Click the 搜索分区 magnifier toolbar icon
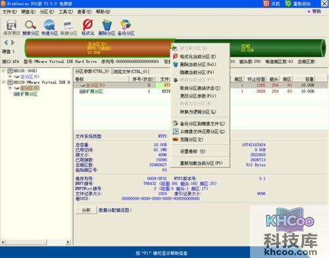Viewport: 329px width, 258px height. pos(31,28)
